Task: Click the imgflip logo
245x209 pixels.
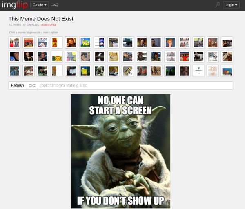Action: (13, 5)
